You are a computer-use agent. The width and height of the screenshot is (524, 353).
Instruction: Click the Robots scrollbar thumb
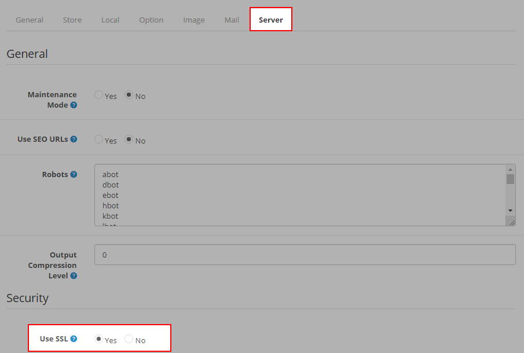(510, 179)
